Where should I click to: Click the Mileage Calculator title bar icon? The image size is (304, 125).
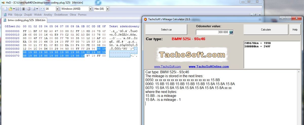145,19
